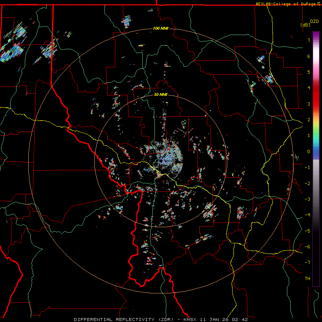Click the 6 value on the color scale
Image resolution: width=322 pixels, height=322 pixels.
click(x=309, y=56)
